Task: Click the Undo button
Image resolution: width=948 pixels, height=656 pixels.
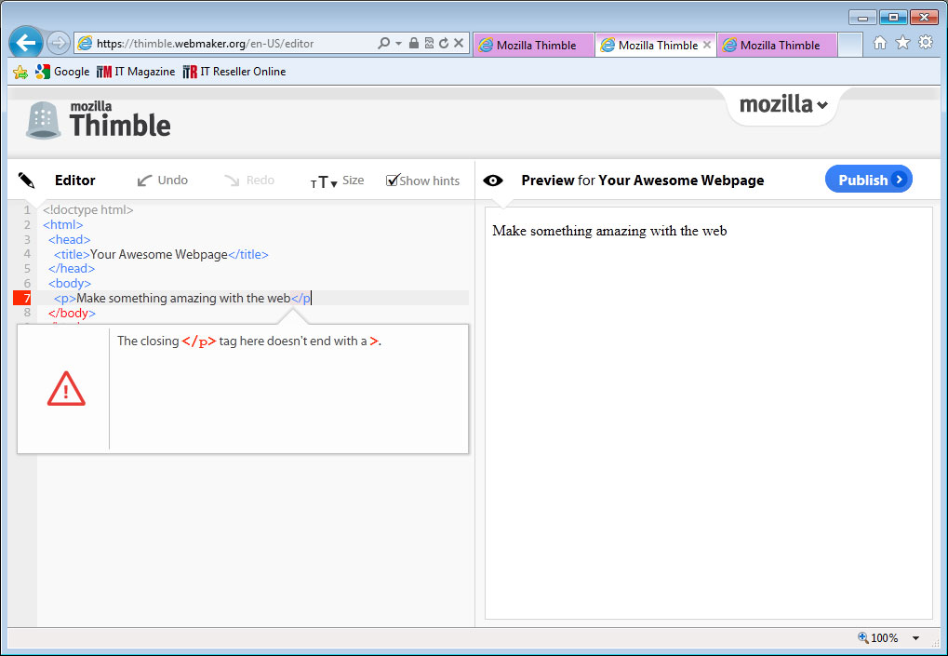Action: click(x=162, y=181)
